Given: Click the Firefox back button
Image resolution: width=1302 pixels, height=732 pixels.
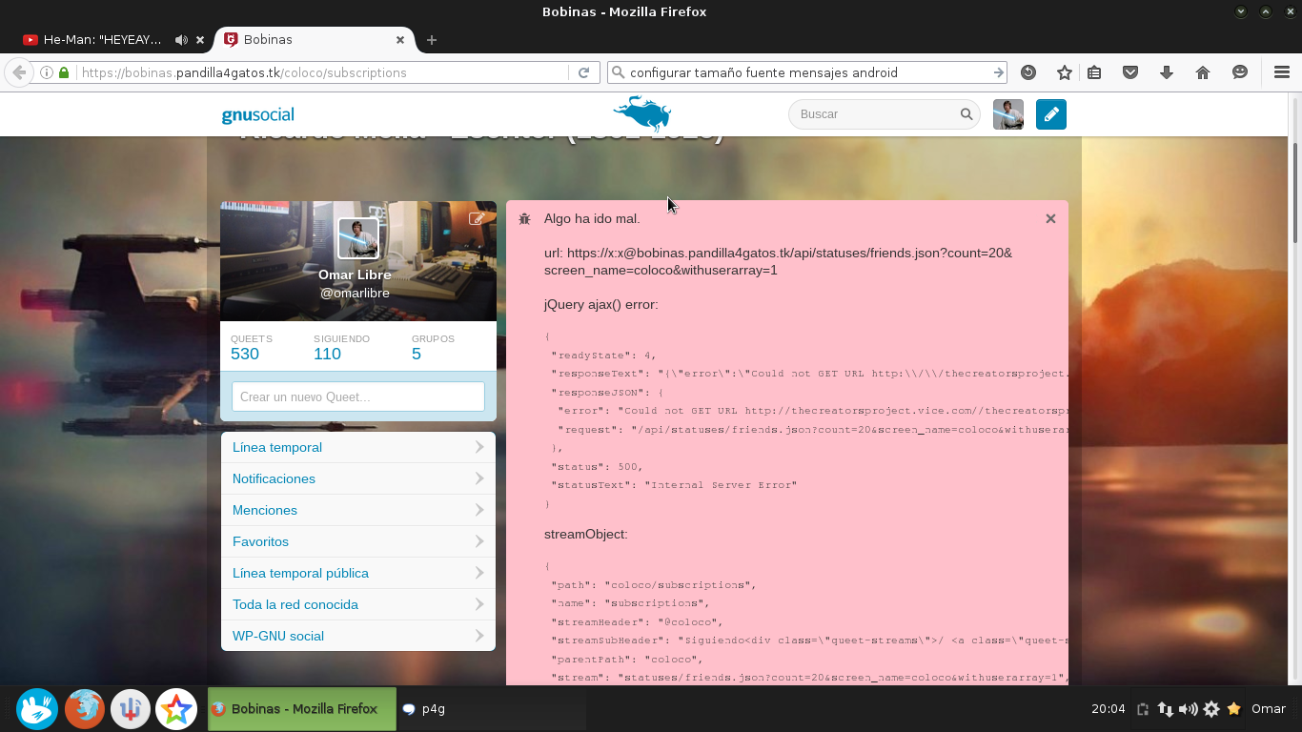Looking at the screenshot, I should pyautogui.click(x=19, y=72).
